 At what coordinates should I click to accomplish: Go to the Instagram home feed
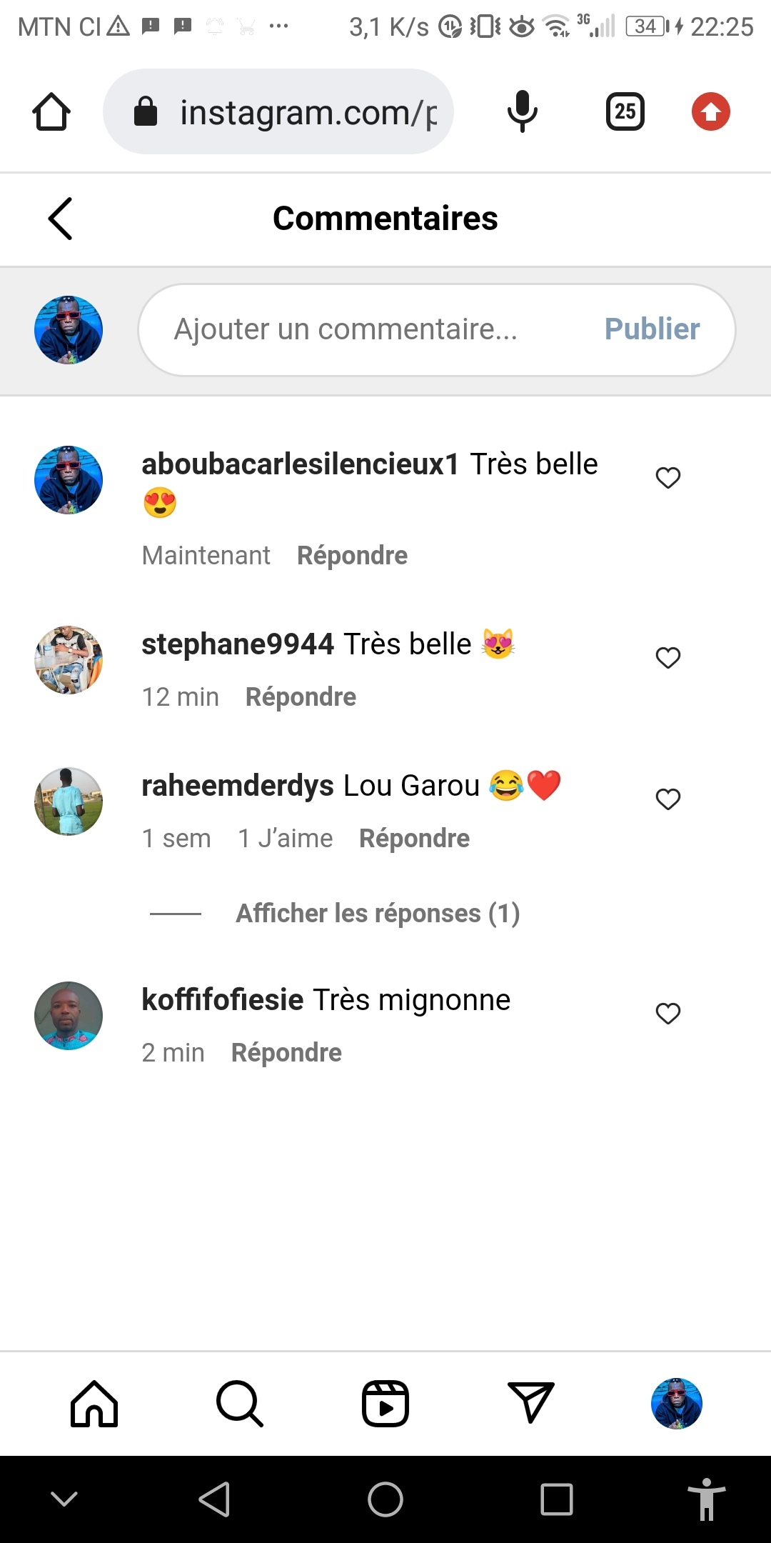[x=94, y=1404]
